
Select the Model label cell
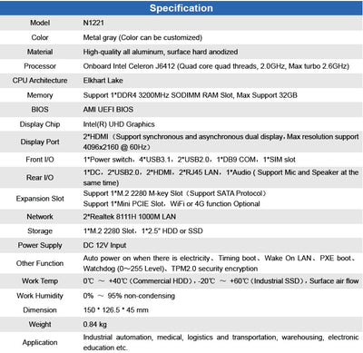point(40,23)
